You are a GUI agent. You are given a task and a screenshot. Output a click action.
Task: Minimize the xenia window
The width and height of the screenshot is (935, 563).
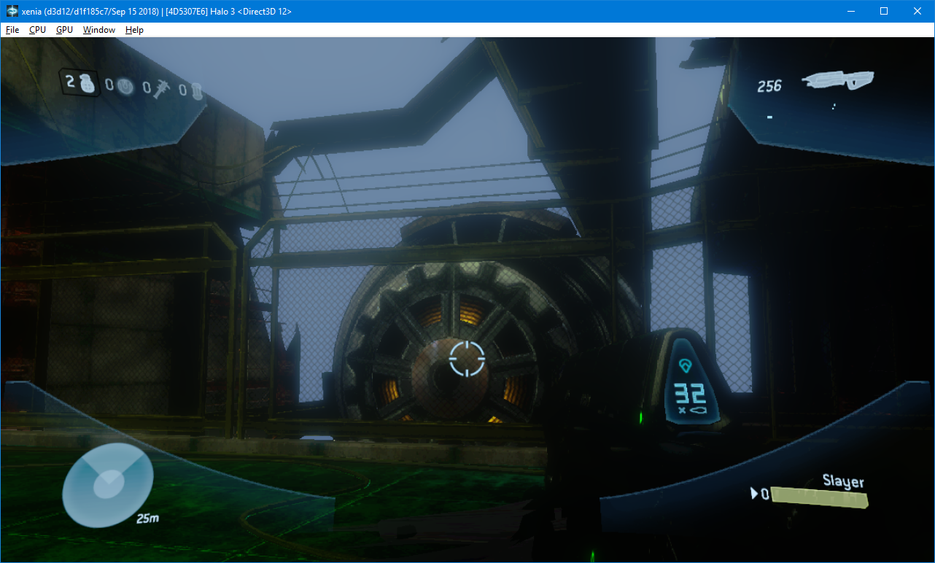[850, 12]
